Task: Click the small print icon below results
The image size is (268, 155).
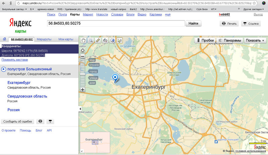Action: [x=40, y=121]
